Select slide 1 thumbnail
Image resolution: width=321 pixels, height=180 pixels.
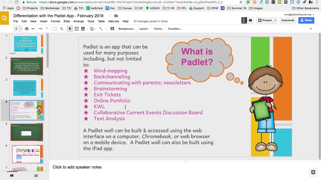(x=27, y=44)
